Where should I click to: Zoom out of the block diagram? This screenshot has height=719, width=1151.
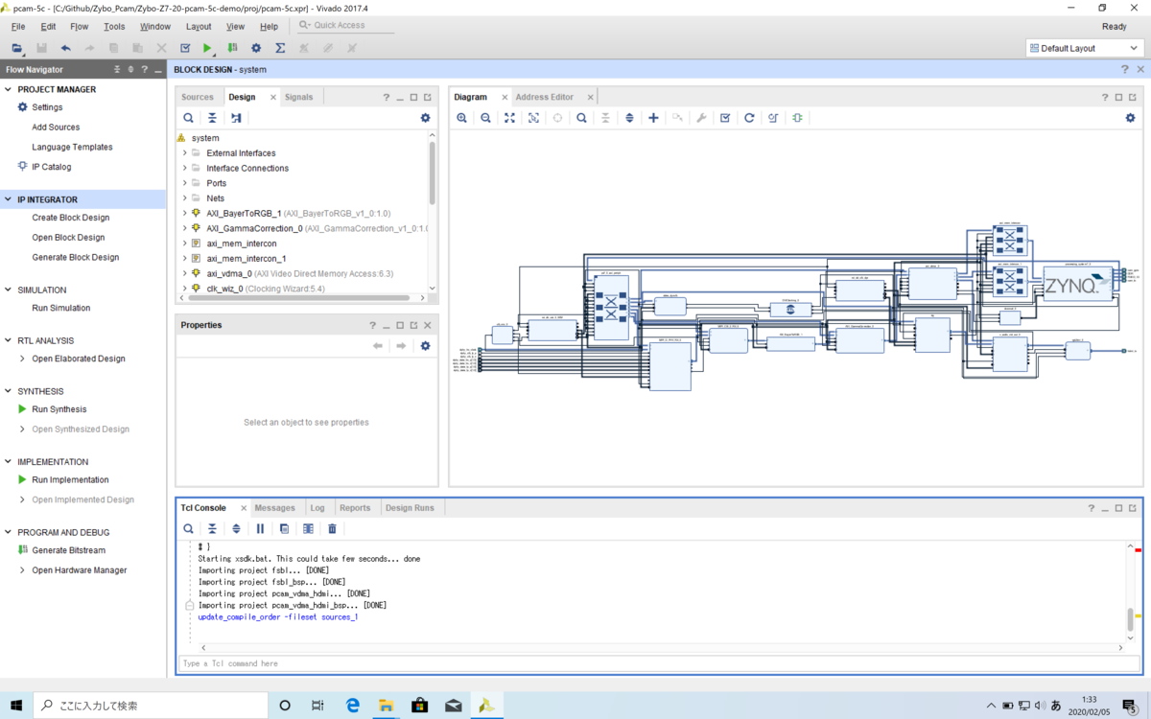click(x=486, y=118)
